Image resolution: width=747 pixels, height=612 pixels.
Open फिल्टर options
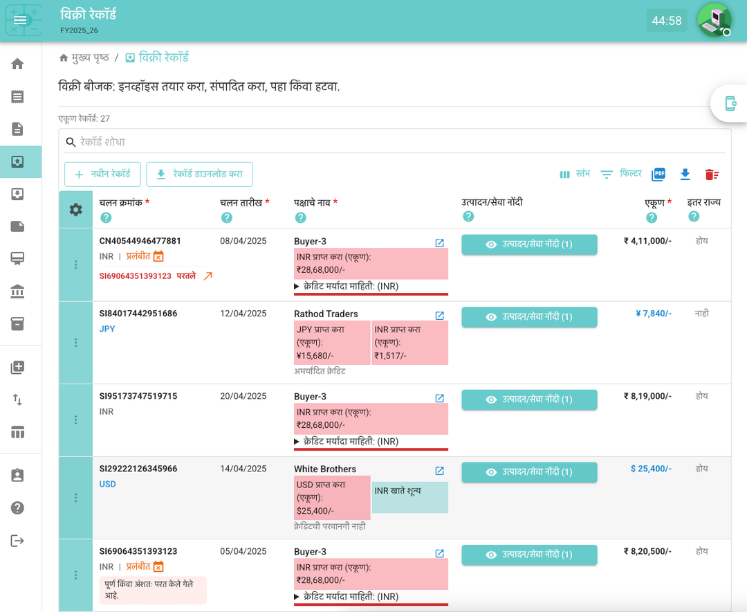[620, 174]
